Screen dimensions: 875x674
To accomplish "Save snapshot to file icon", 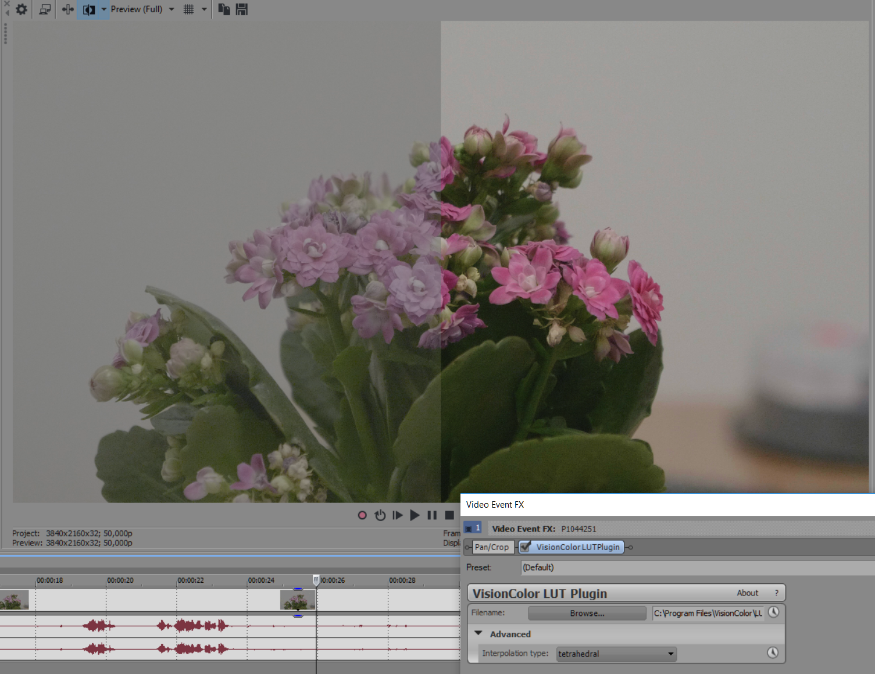I will [x=242, y=9].
